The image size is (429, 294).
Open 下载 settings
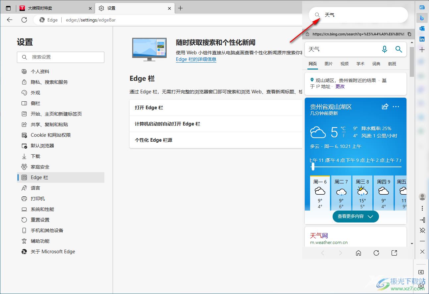tap(61, 156)
